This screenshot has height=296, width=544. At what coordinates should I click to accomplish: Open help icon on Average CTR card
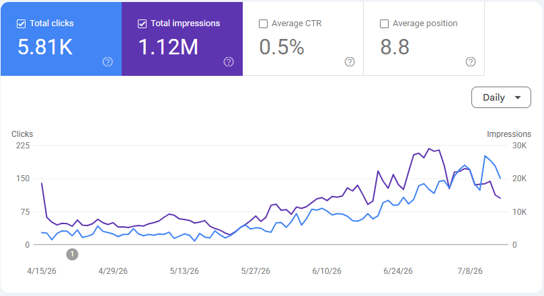350,62
